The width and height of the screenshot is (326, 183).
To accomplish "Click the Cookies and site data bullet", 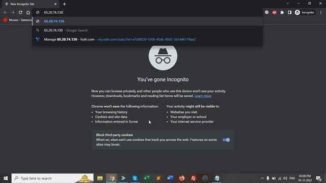I will point(111,117).
